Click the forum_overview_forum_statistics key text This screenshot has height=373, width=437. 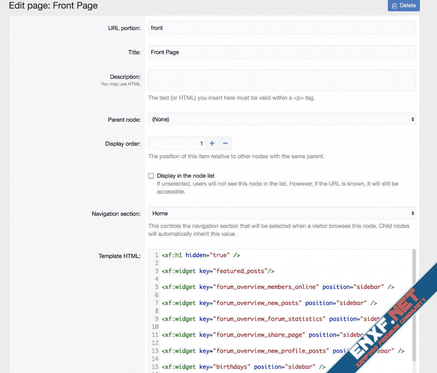(269, 319)
